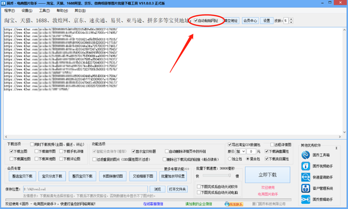
Task: Open 会员中心 button
Action: (x=250, y=21)
